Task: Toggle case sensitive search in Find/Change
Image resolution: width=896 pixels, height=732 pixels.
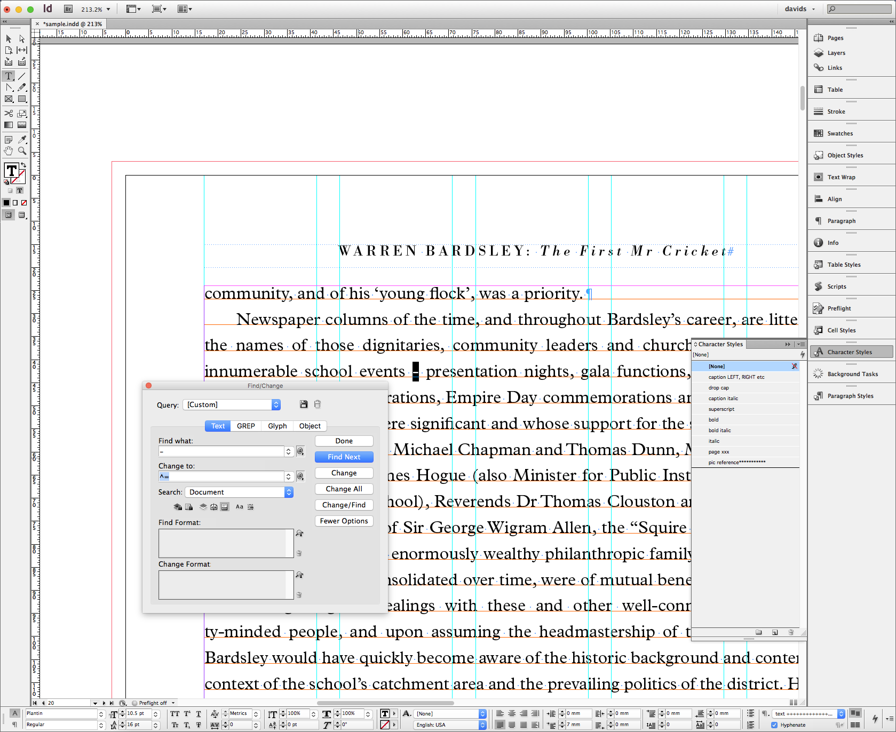Action: tap(239, 507)
